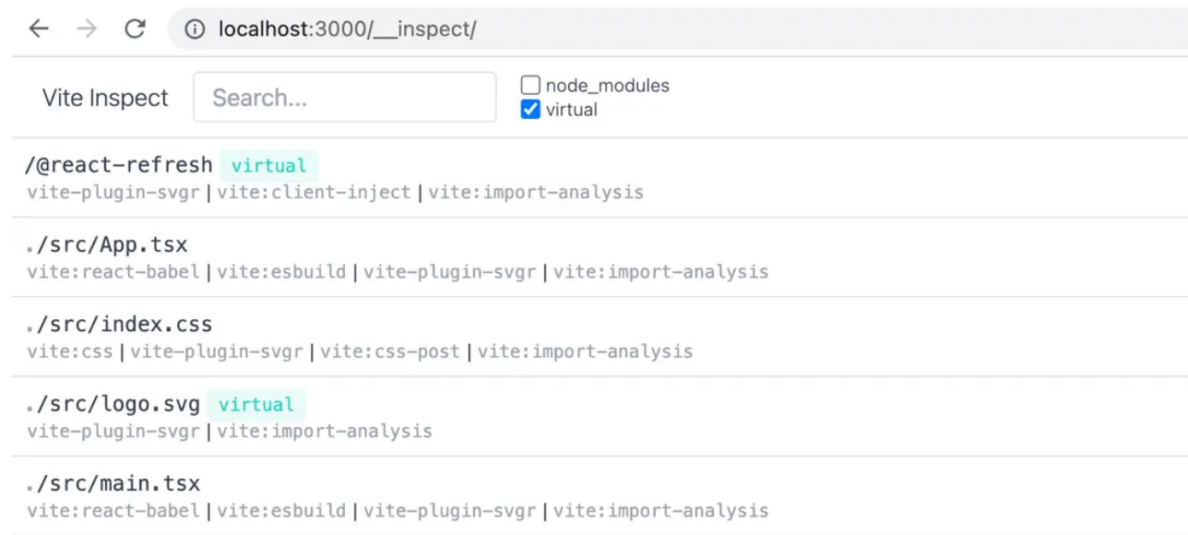
Task: Click vite:client-inject plugin label under react-refresh
Action: (x=314, y=193)
